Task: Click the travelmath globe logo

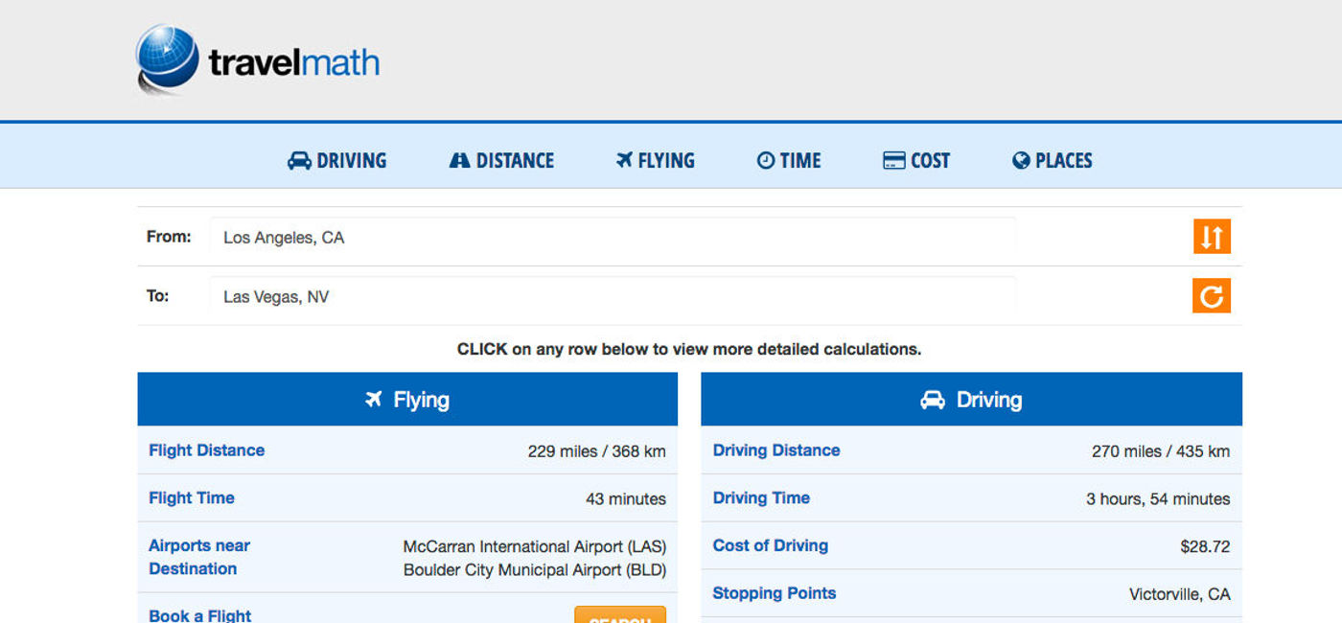Action: point(168,59)
